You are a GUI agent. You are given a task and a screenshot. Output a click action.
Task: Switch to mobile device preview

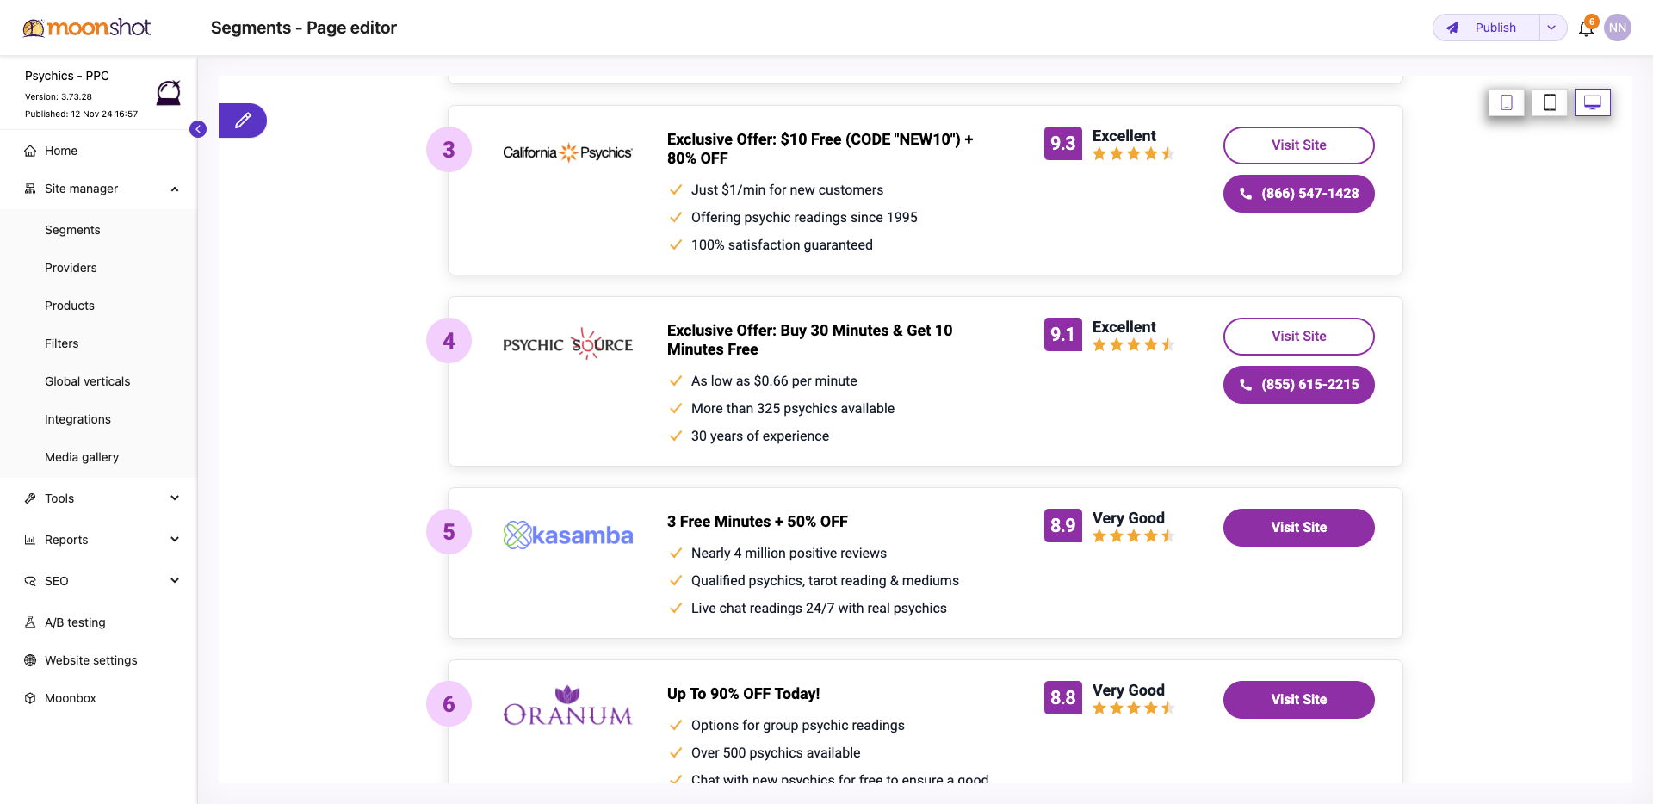[1507, 102]
